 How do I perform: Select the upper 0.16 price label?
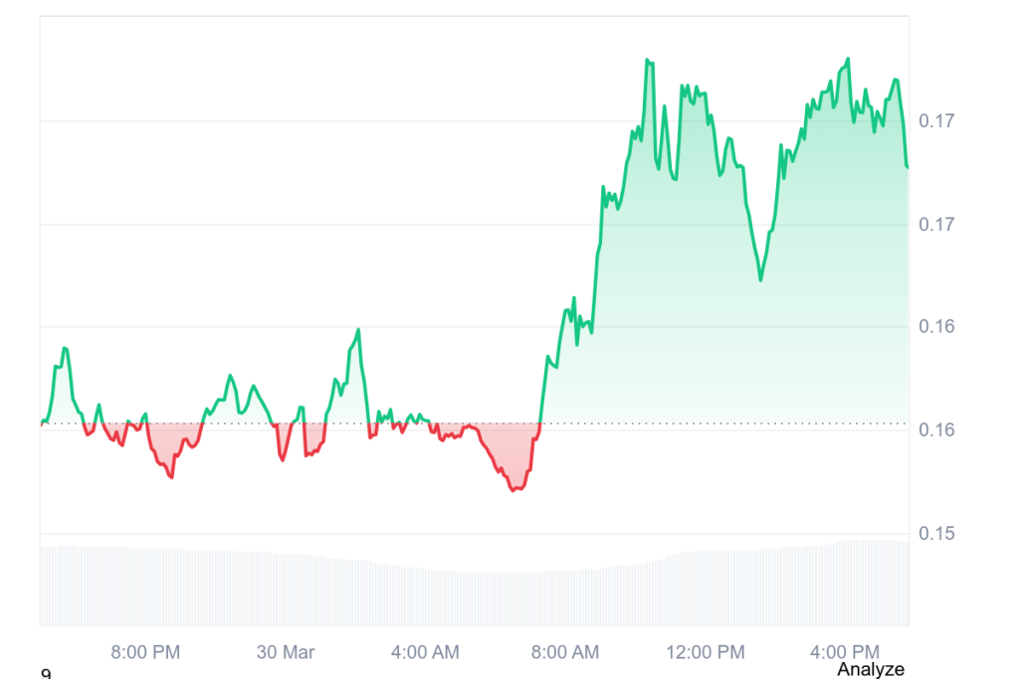pyautogui.click(x=936, y=325)
